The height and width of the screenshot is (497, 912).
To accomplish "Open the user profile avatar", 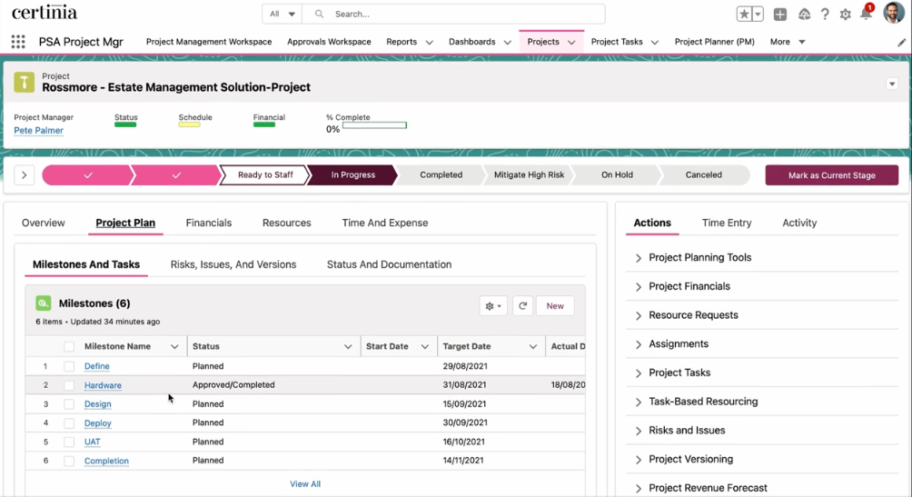I will point(894,12).
